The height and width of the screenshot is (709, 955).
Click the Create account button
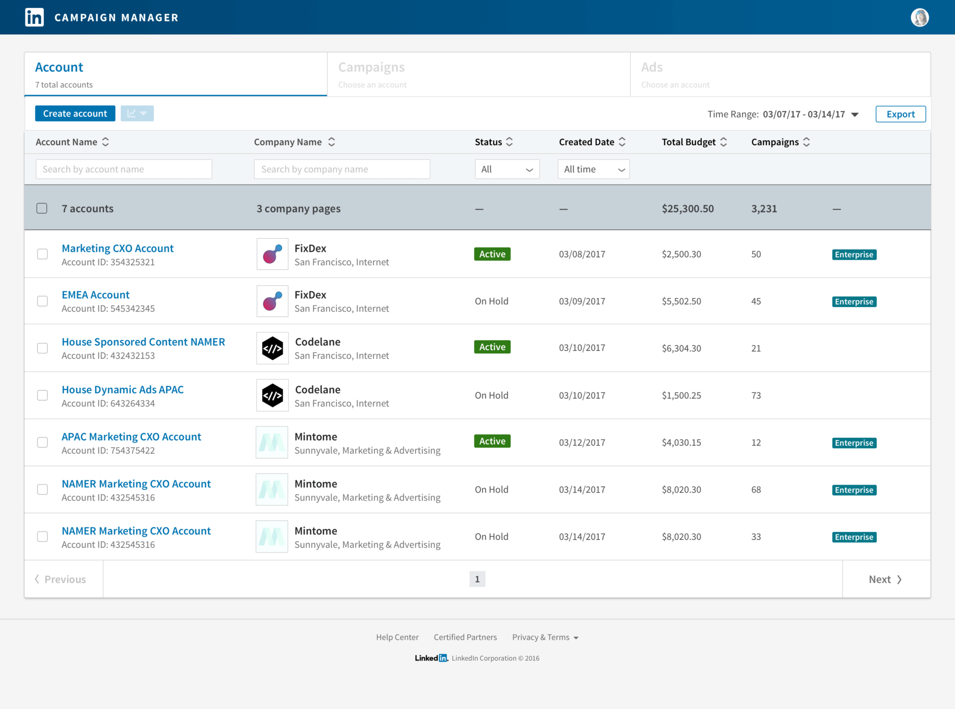click(x=75, y=113)
